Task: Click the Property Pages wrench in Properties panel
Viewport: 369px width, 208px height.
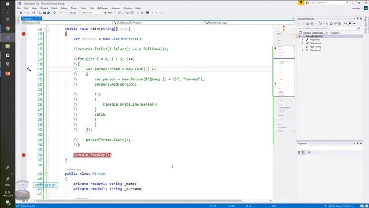Action: [x=309, y=153]
